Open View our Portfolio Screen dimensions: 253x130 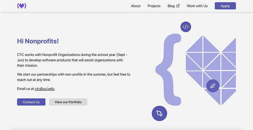[x=68, y=102]
